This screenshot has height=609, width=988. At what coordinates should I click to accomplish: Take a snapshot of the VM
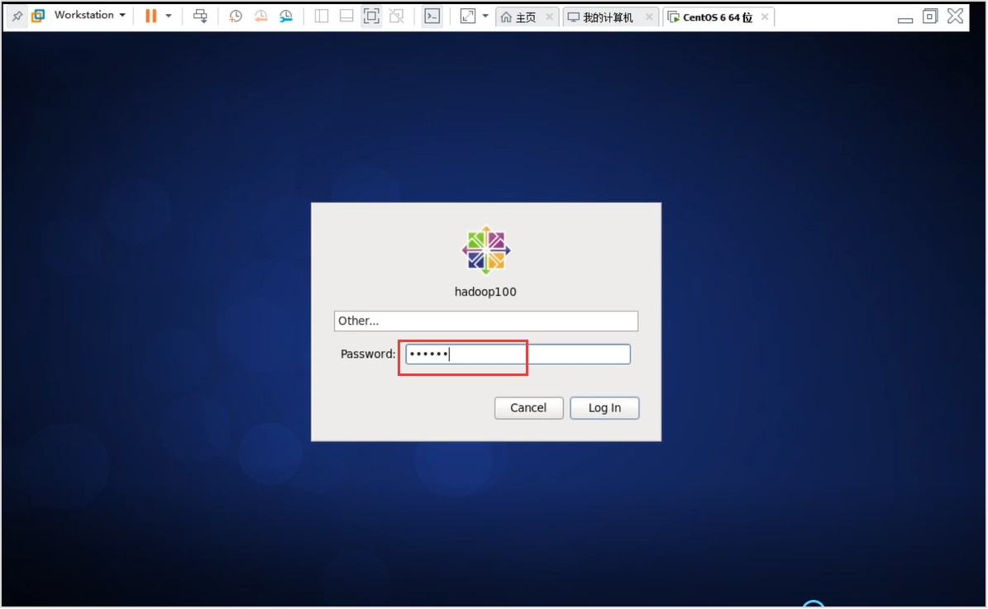(x=235, y=17)
